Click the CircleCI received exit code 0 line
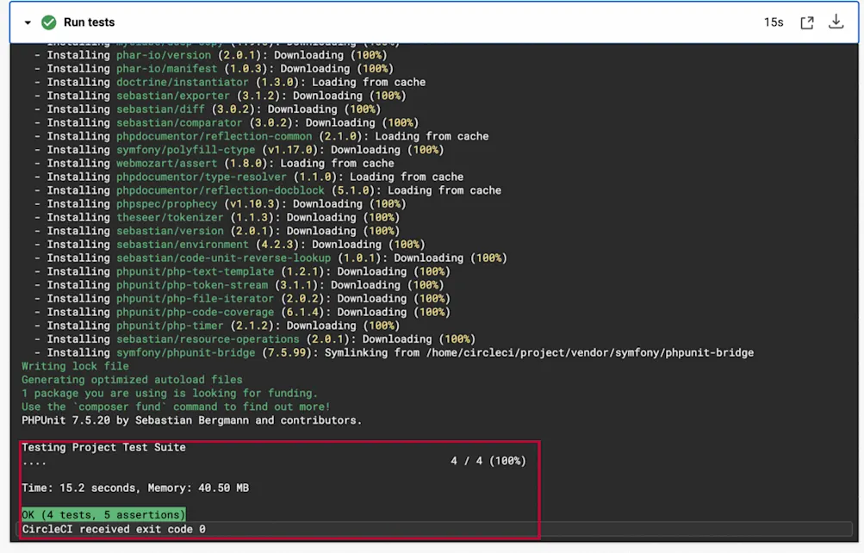The height and width of the screenshot is (553, 864). pyautogui.click(x=114, y=530)
